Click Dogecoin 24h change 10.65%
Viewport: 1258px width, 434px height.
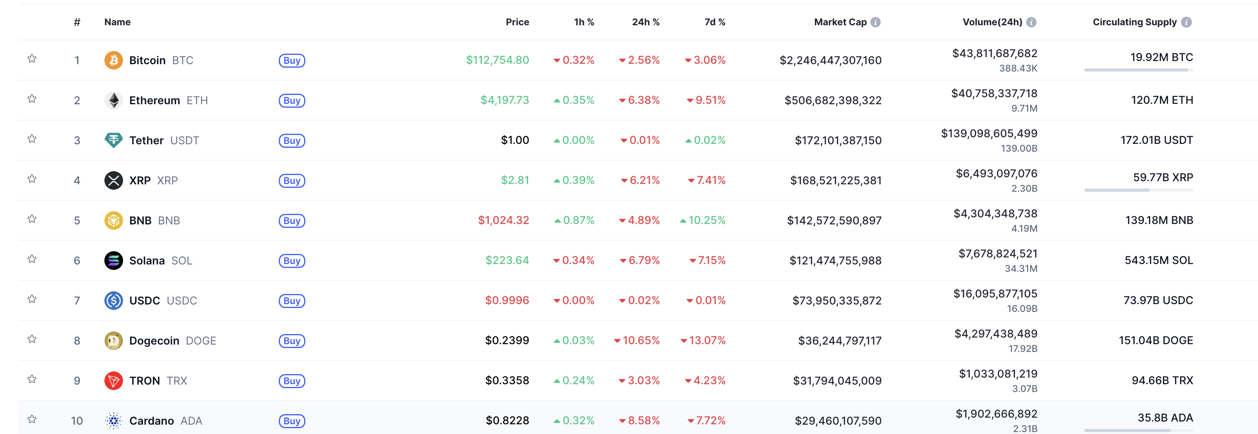pos(636,340)
